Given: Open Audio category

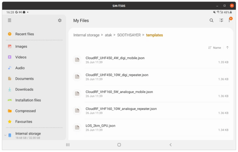Looking at the screenshot, I should 34,68.
